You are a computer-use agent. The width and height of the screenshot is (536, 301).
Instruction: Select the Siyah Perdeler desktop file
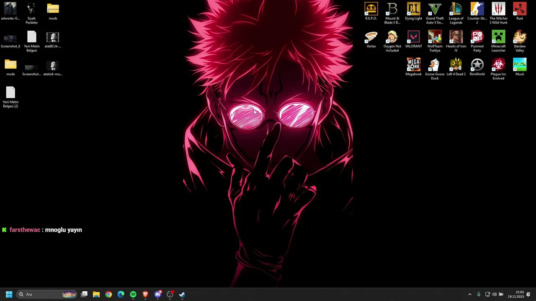(31, 13)
